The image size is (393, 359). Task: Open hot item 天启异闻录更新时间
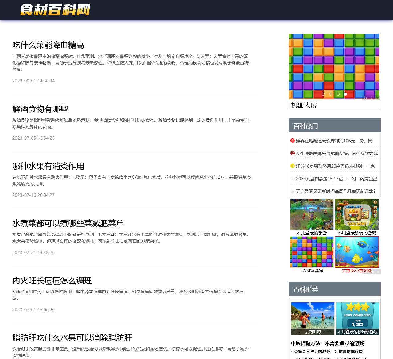tap(336, 191)
